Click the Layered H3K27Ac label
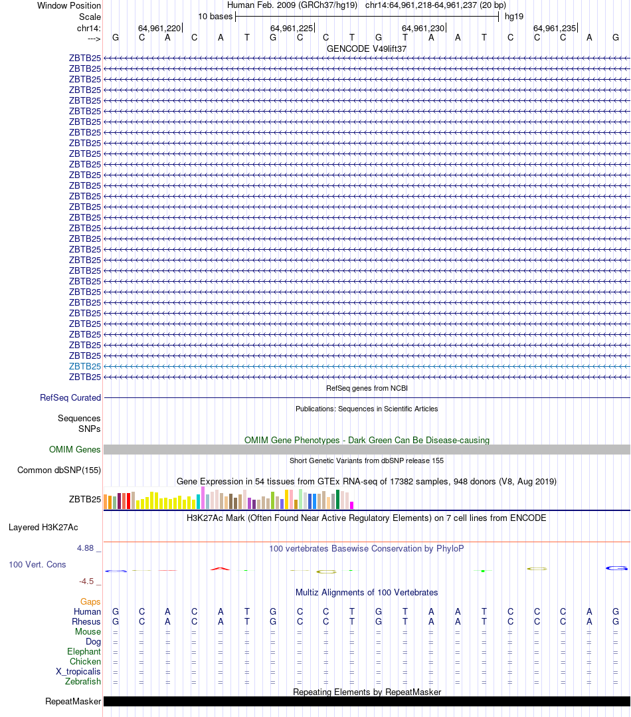 coord(43,527)
